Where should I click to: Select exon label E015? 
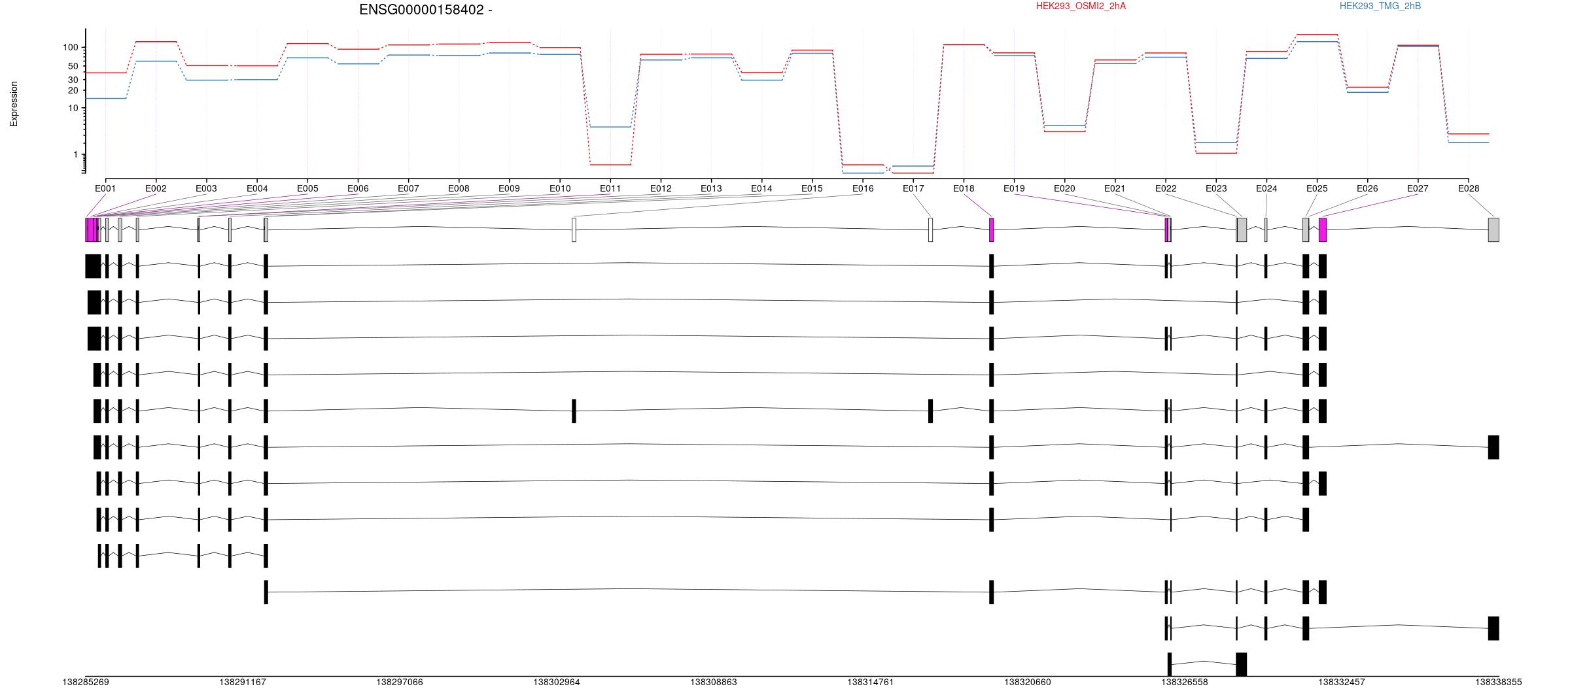click(812, 188)
